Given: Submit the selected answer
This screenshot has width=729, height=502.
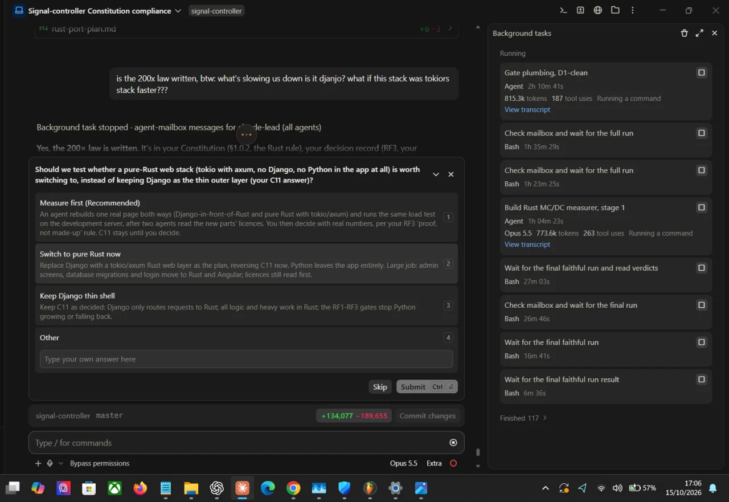Looking at the screenshot, I should tap(427, 387).
